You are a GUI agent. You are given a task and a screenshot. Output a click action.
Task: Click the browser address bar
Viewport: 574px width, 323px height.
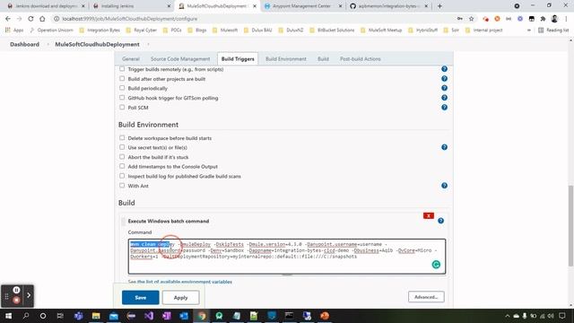253,19
